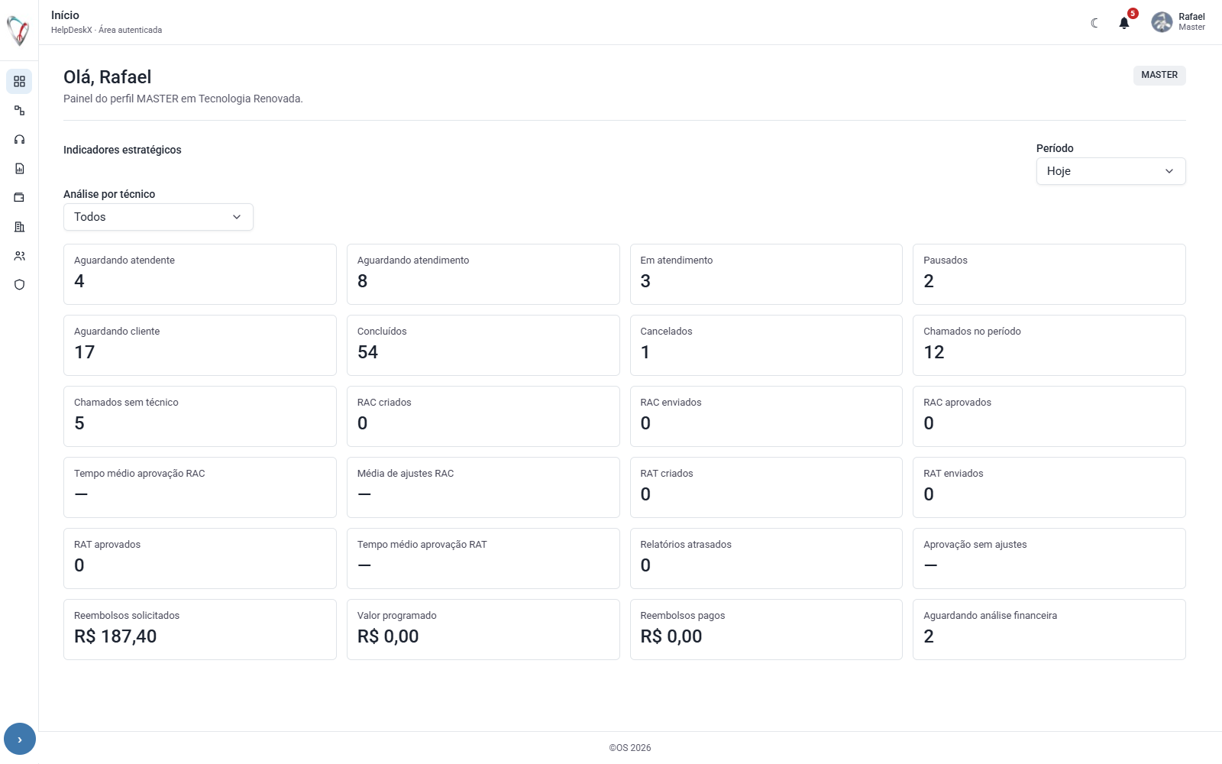Click the RAC criados card label
The height and width of the screenshot is (764, 1222).
click(384, 403)
